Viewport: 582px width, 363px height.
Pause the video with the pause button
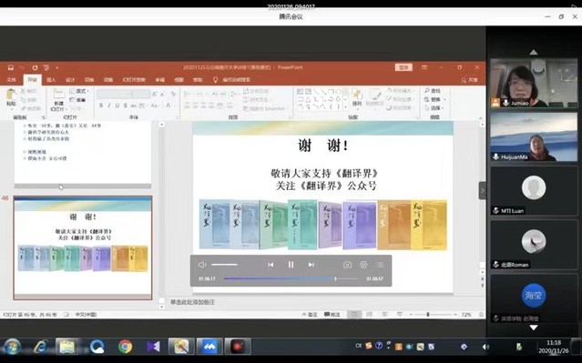pyautogui.click(x=291, y=265)
